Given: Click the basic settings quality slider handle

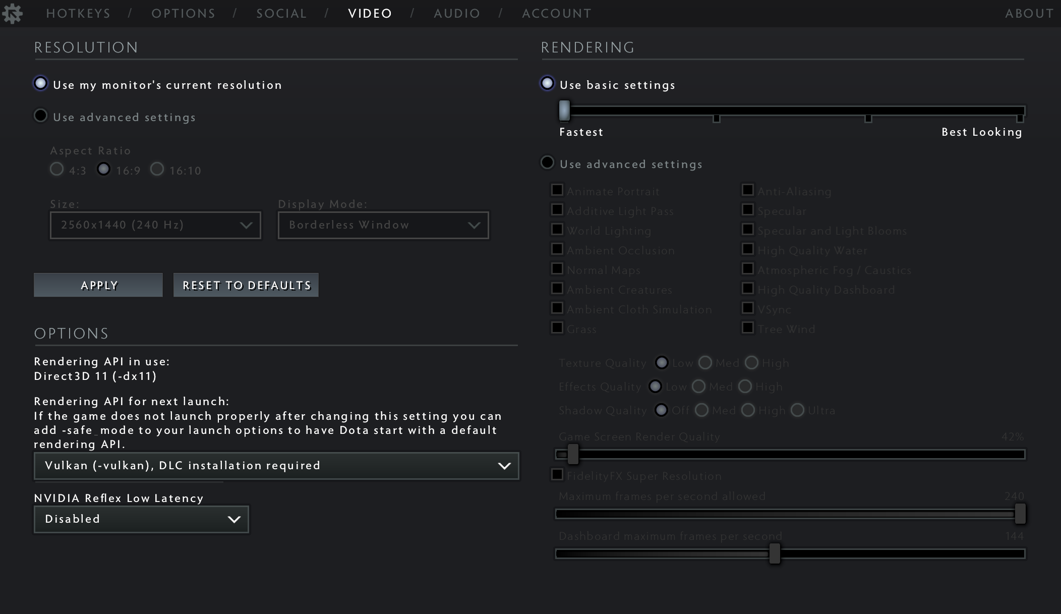Looking at the screenshot, I should [563, 110].
